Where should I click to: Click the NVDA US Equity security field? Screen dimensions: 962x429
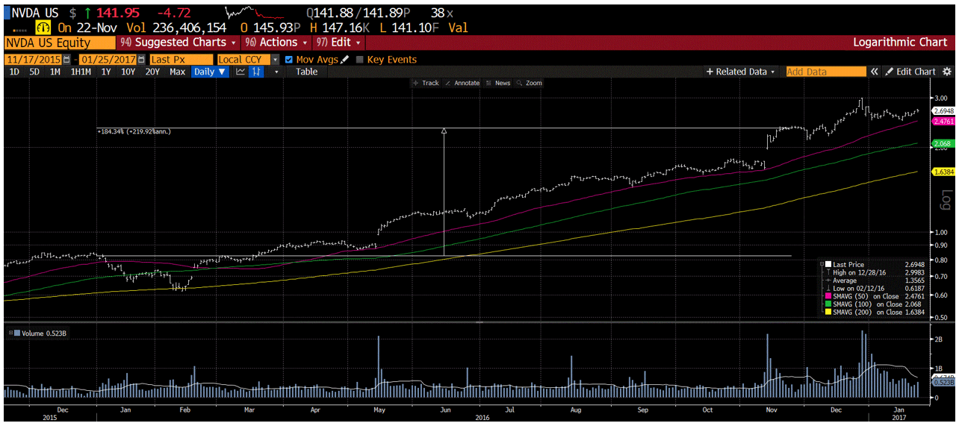coord(59,43)
